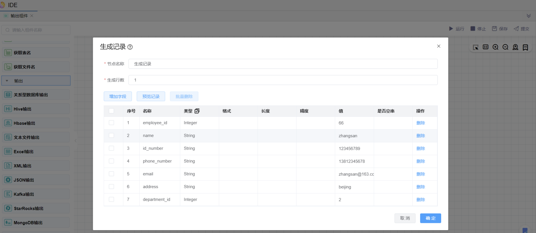Click the batch edit icon next to 类型

pyautogui.click(x=197, y=111)
